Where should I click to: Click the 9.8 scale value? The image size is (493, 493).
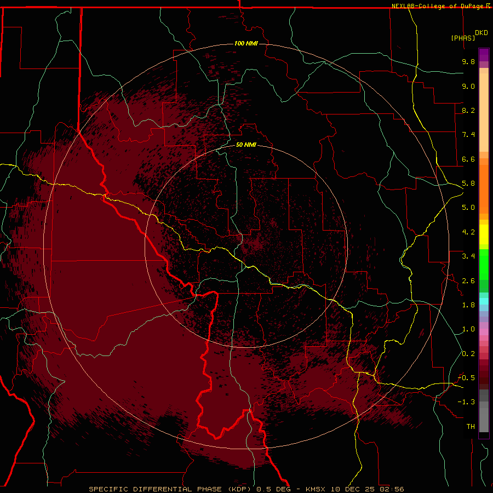coord(468,61)
